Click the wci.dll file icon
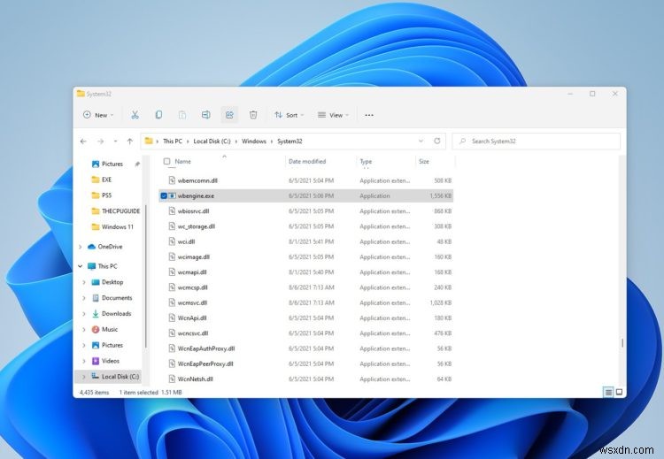This screenshot has height=459, width=664. click(172, 241)
